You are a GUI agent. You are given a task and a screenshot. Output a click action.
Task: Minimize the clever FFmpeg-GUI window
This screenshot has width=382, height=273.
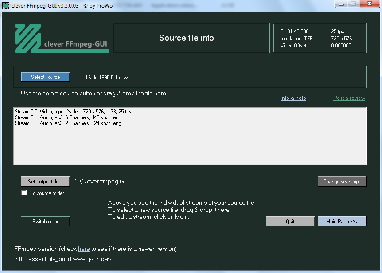click(x=341, y=4)
